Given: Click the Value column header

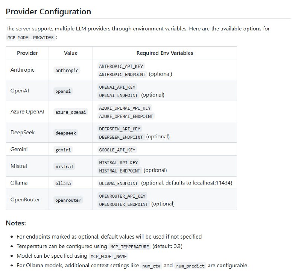Looking at the screenshot, I should 71,53.
